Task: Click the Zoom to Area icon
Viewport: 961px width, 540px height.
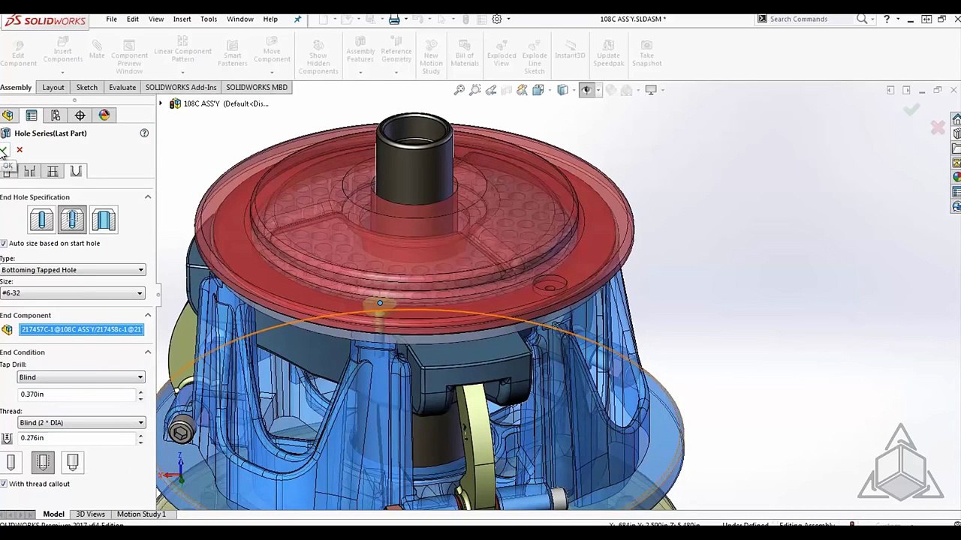Action: pyautogui.click(x=475, y=90)
